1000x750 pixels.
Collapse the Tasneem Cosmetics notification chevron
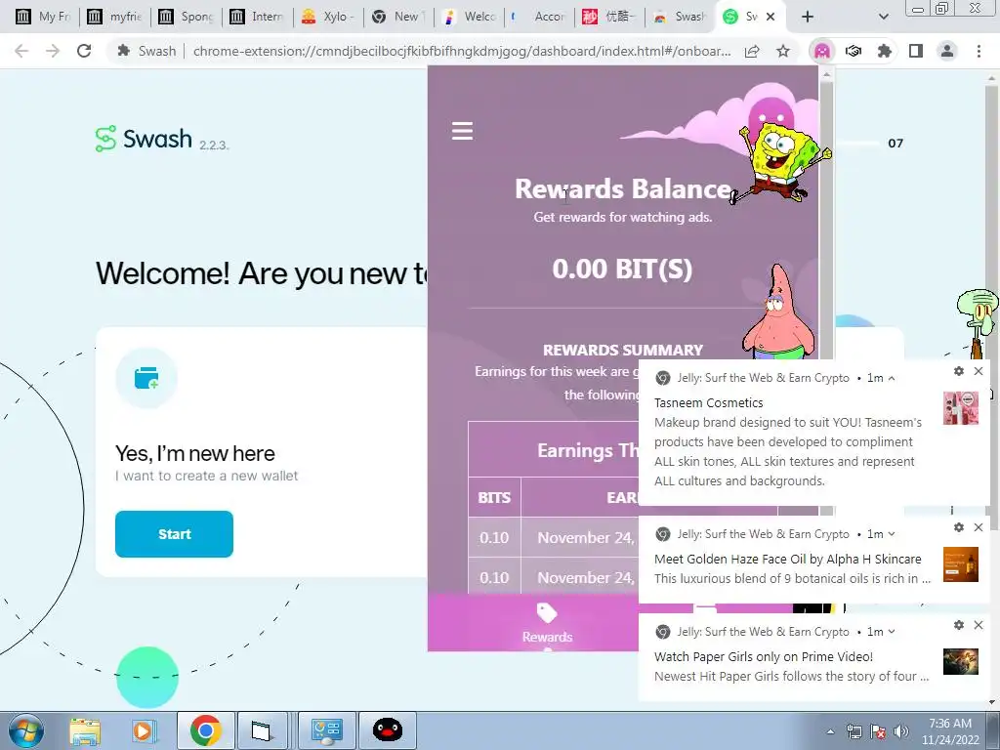tap(892, 378)
